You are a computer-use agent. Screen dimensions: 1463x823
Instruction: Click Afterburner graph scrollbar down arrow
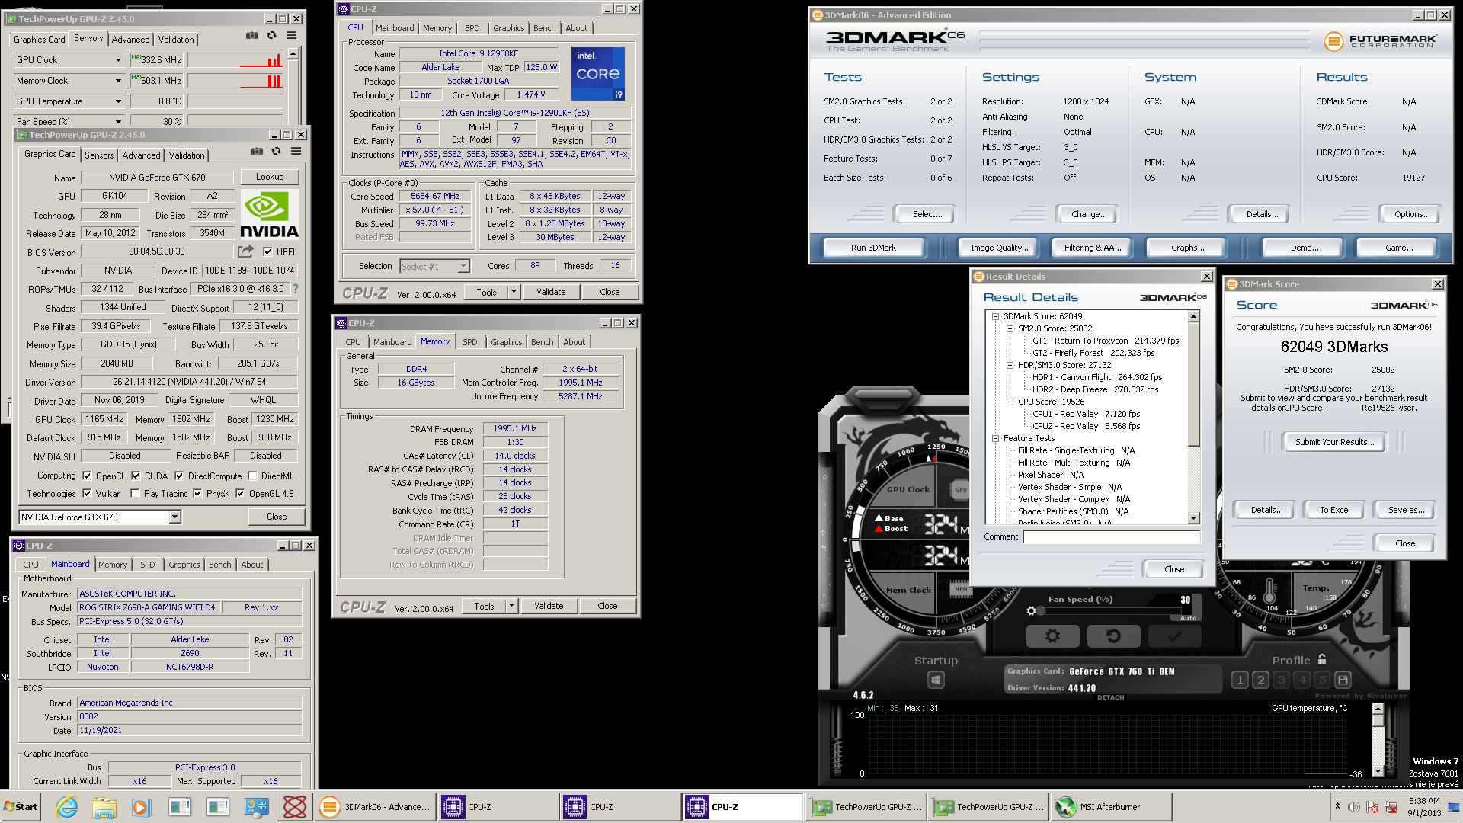point(1377,770)
